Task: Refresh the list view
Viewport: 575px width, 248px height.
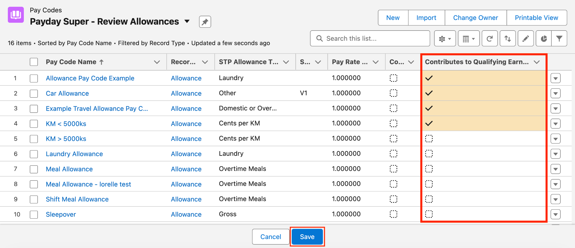Action: (490, 39)
